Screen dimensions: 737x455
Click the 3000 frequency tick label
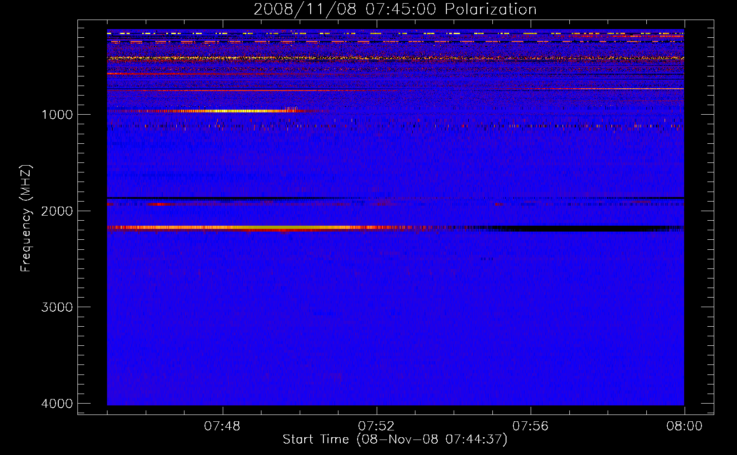57,307
